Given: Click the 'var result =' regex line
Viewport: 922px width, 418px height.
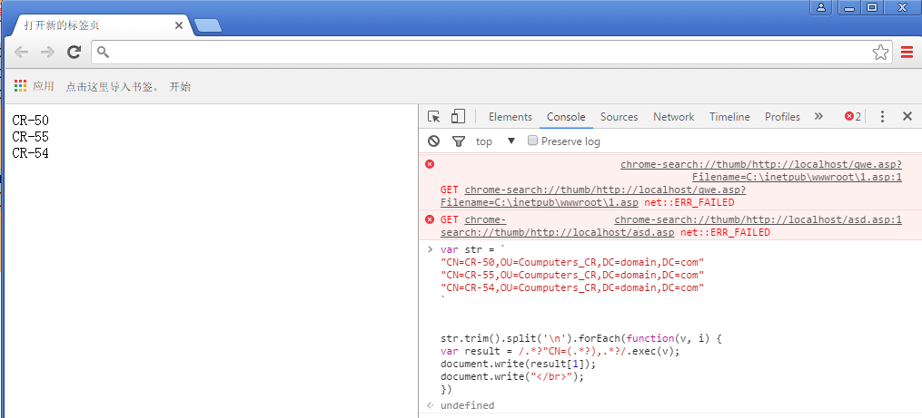Looking at the screenshot, I should 560,351.
